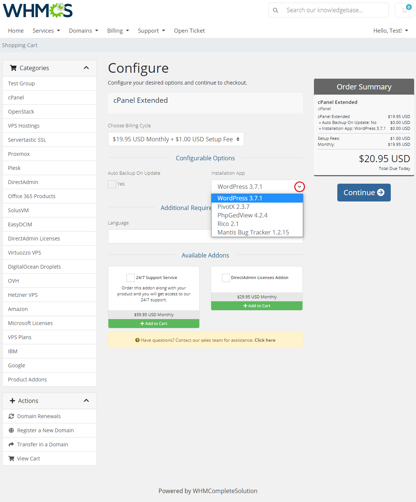Open the Plesk category
416x502 pixels.
pyautogui.click(x=49, y=168)
